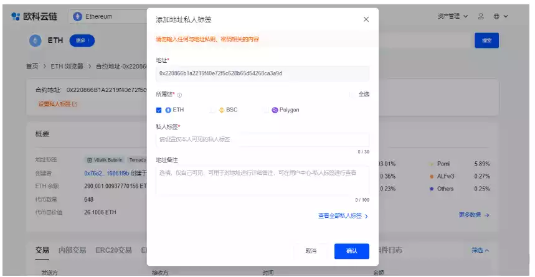Click the info icon beside 所属链

click(x=179, y=95)
